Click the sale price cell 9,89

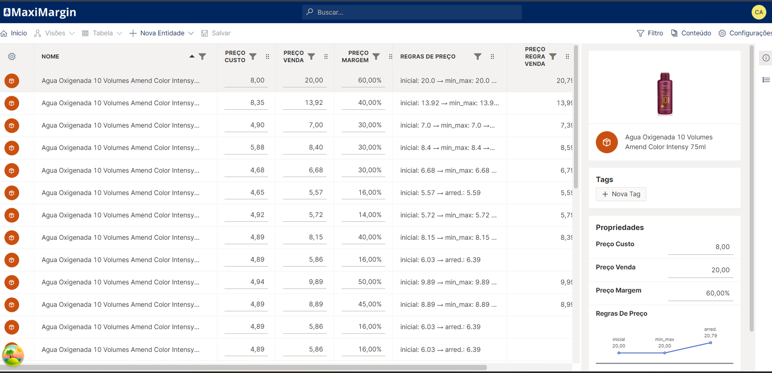click(x=305, y=282)
